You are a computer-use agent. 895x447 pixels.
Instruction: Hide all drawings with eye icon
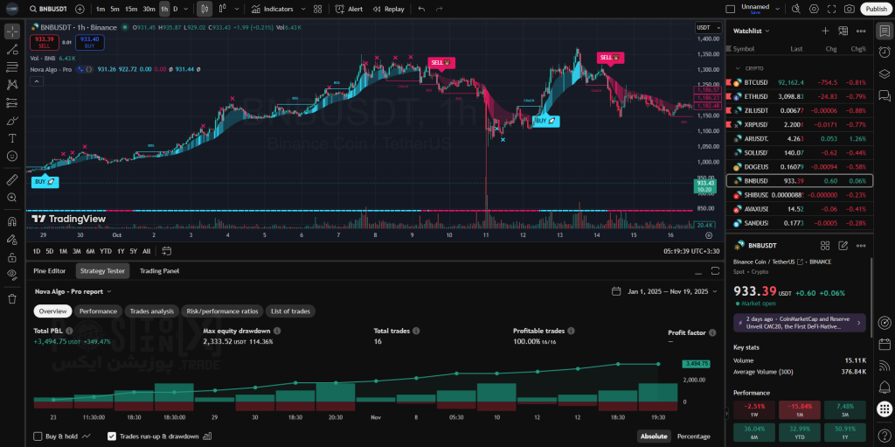12,275
